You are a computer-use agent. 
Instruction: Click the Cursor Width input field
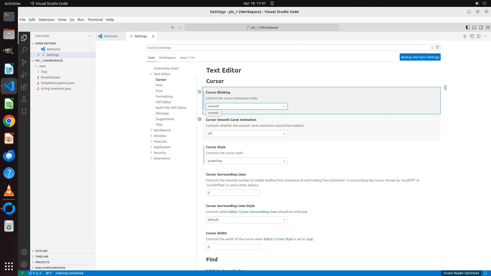tap(233, 247)
